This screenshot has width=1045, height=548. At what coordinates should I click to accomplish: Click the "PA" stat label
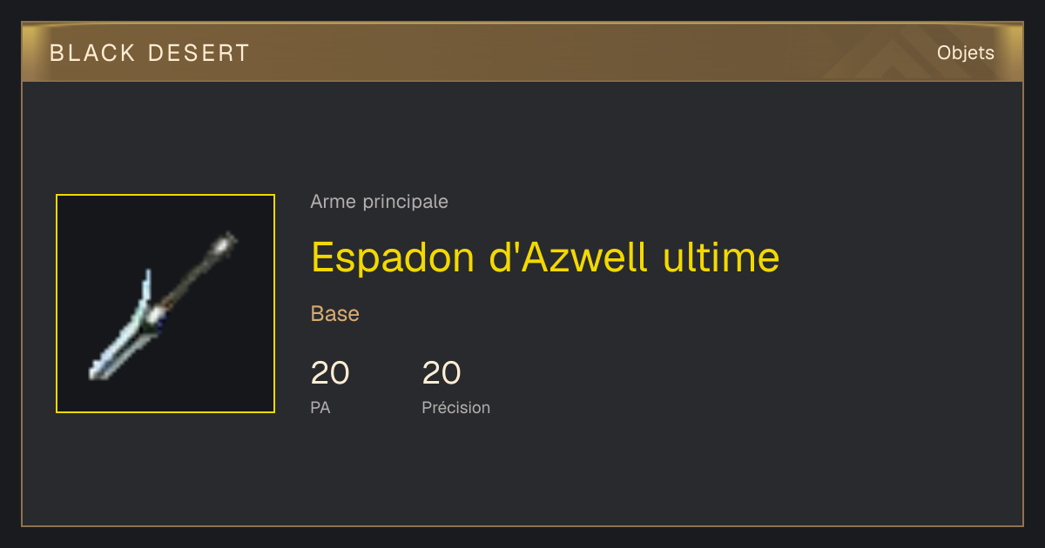[x=320, y=407]
